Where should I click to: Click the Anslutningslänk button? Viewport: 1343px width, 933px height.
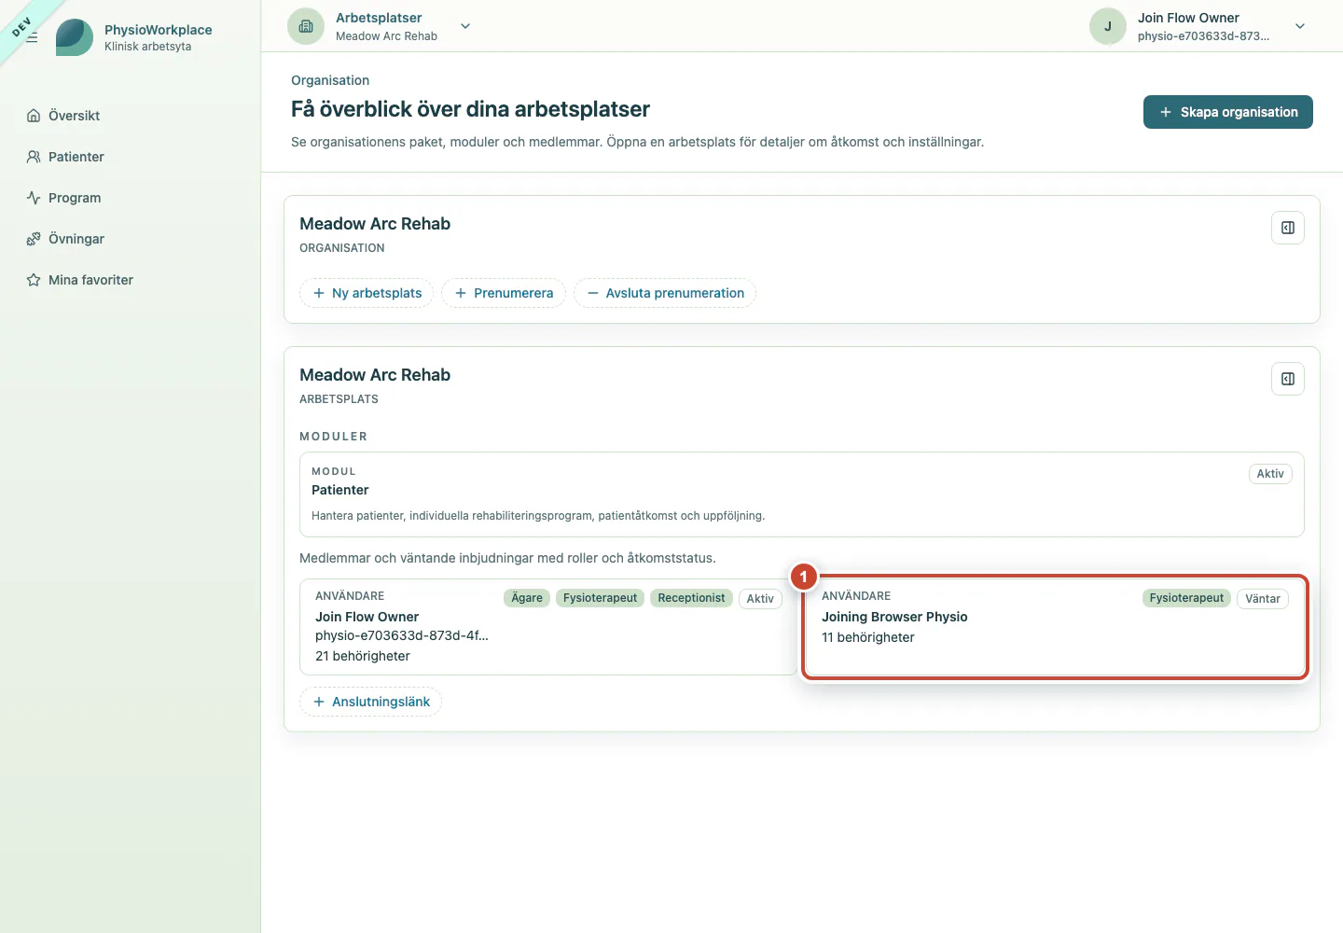pyautogui.click(x=371, y=702)
